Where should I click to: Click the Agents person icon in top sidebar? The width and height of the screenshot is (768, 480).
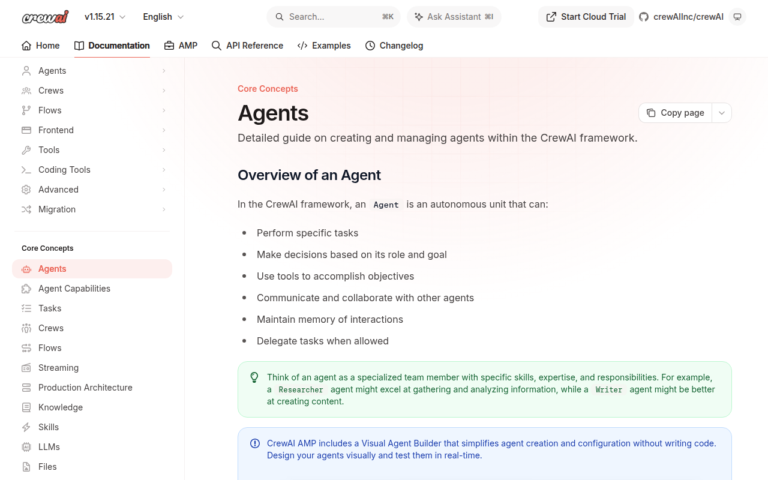[26, 71]
